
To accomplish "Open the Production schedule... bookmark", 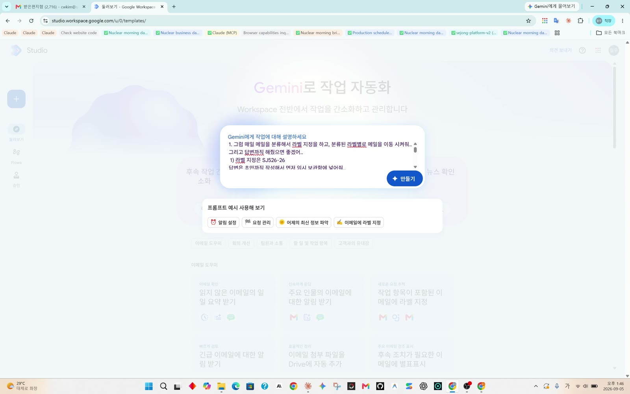I will (370, 33).
